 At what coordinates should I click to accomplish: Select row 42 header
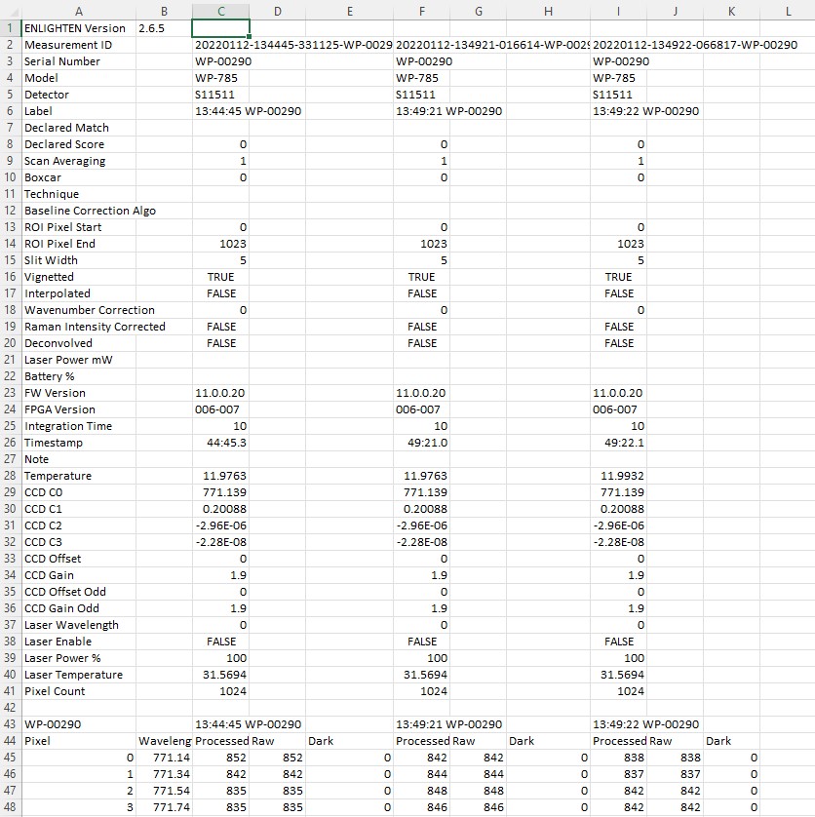point(10,708)
